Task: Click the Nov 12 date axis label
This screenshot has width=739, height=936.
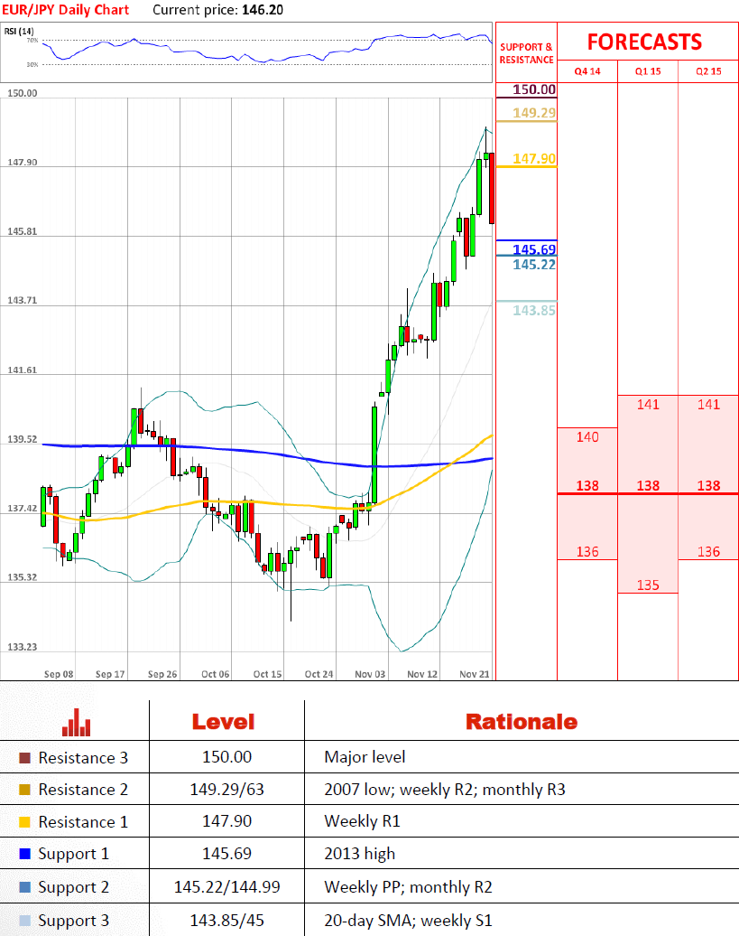Action: tap(422, 674)
